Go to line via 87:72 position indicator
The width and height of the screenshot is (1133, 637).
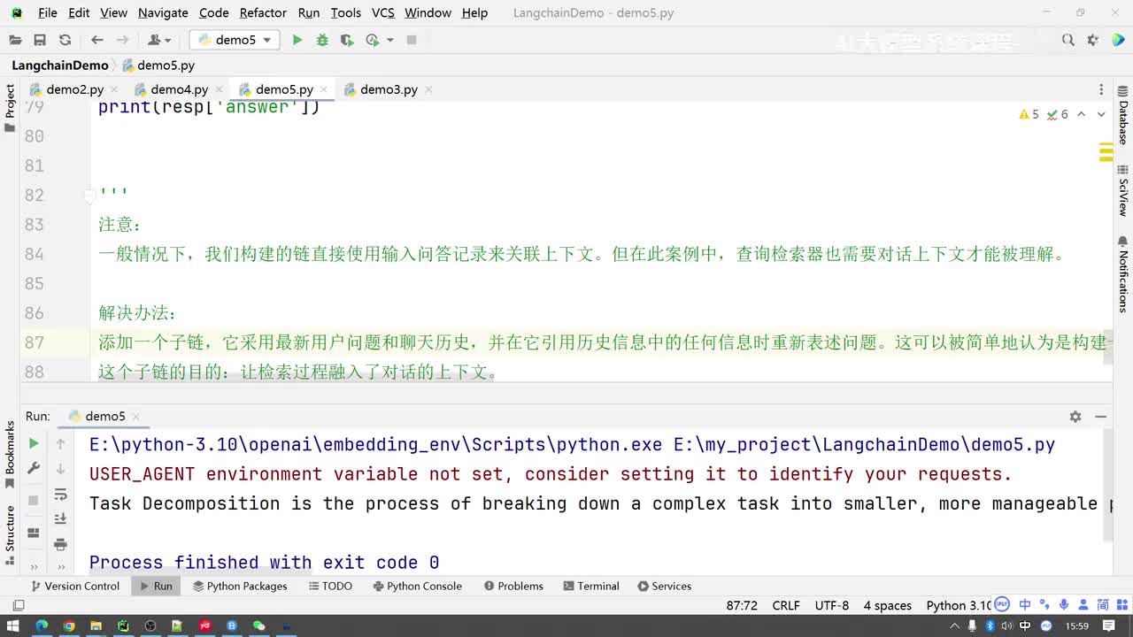coord(742,605)
